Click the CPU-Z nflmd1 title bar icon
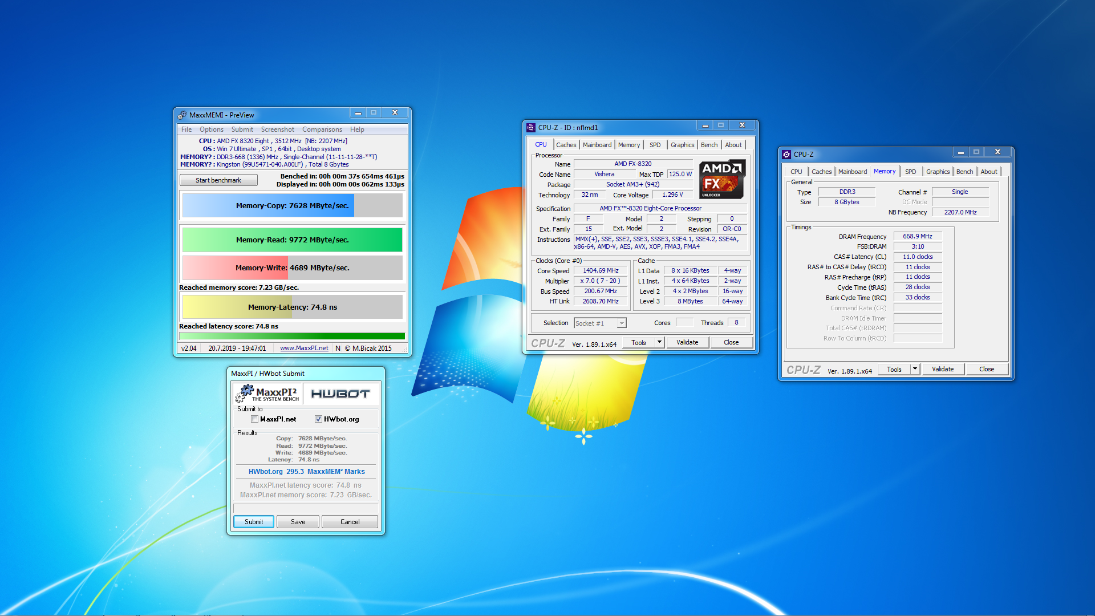Image resolution: width=1095 pixels, height=616 pixels. point(531,127)
